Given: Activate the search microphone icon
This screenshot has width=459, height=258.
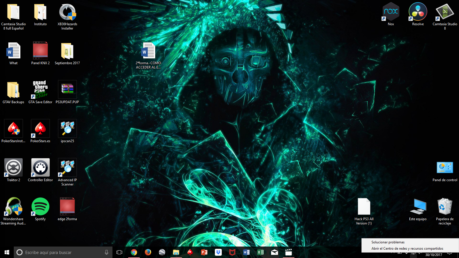Looking at the screenshot, I should 106,252.
